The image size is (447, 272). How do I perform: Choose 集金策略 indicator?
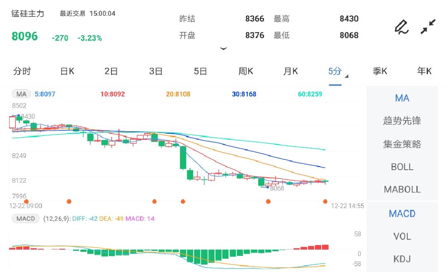click(x=402, y=144)
